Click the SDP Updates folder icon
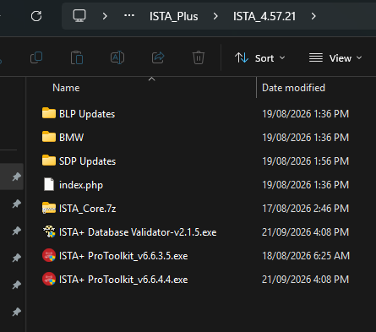376x332 pixels. tap(49, 161)
